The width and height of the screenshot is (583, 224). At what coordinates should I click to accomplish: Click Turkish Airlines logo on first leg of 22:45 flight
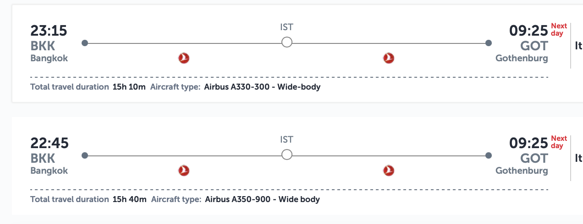pos(184,171)
